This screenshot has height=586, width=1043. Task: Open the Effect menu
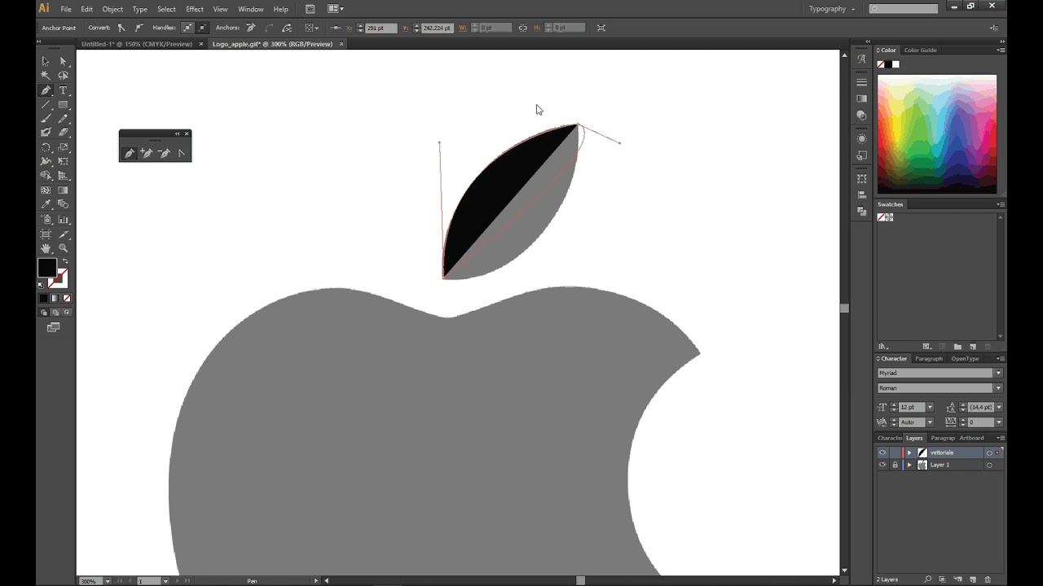195,9
